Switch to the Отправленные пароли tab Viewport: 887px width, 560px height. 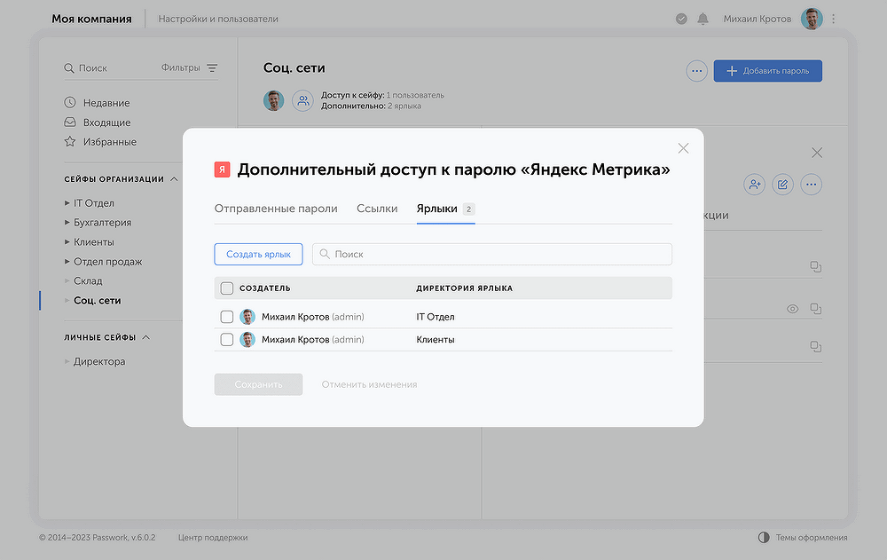[276, 209]
